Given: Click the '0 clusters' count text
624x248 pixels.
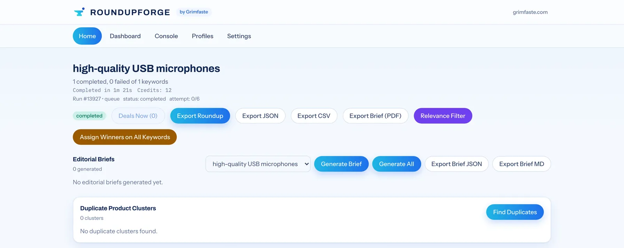Looking at the screenshot, I should (x=92, y=218).
